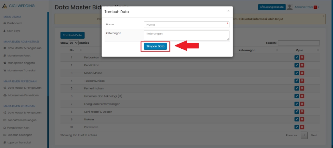Click the delete icon for Hukum row

302,119
